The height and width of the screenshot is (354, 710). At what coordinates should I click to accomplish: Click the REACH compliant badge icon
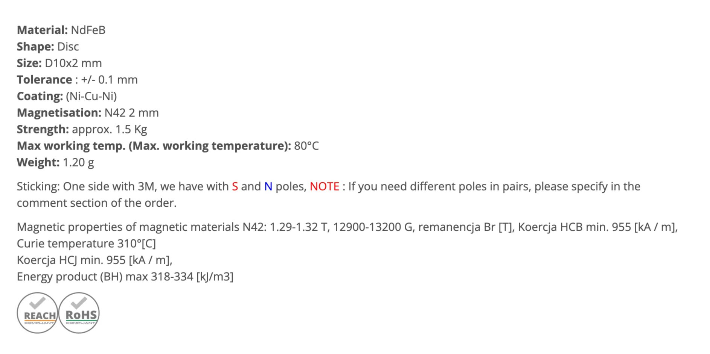[x=37, y=313]
